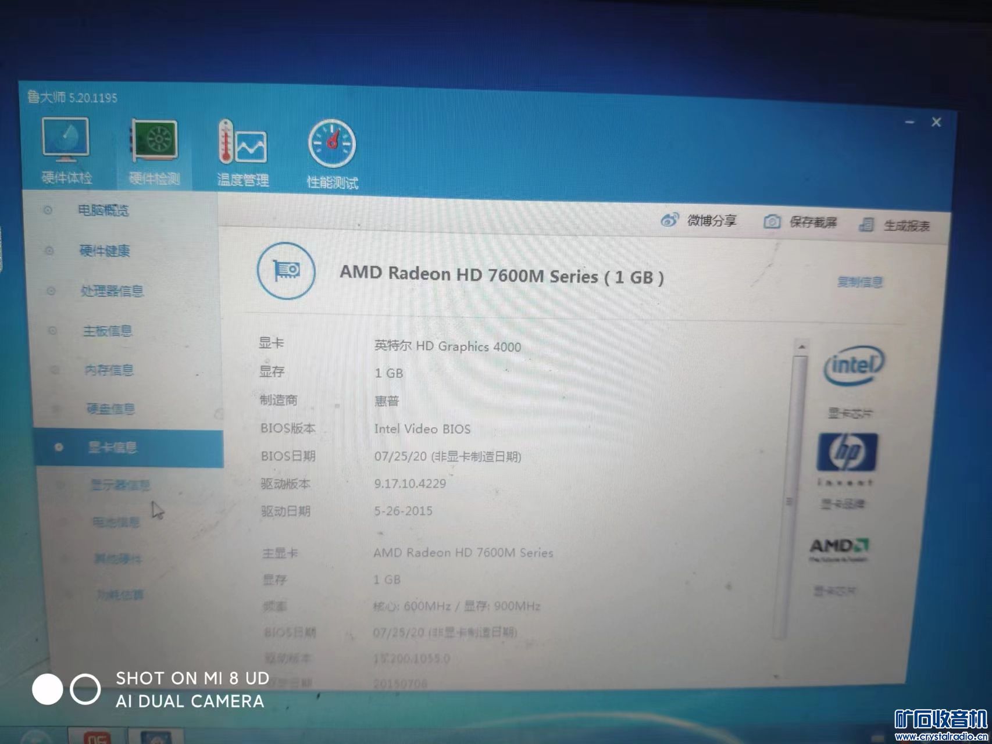Image resolution: width=992 pixels, height=744 pixels.
Task: Click the 制造商 value 惠普
Action: (387, 401)
